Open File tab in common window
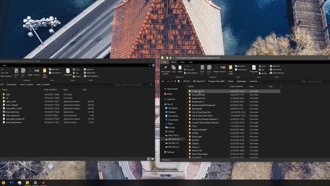The height and width of the screenshot is (186, 330). [164, 62]
